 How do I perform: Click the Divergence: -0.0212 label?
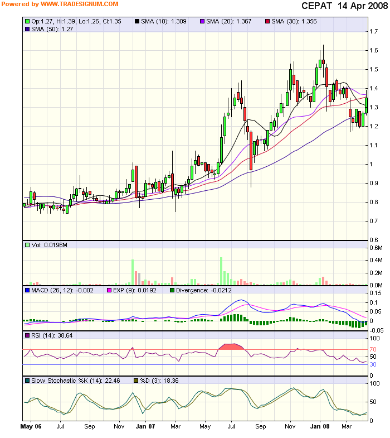[x=204, y=290]
